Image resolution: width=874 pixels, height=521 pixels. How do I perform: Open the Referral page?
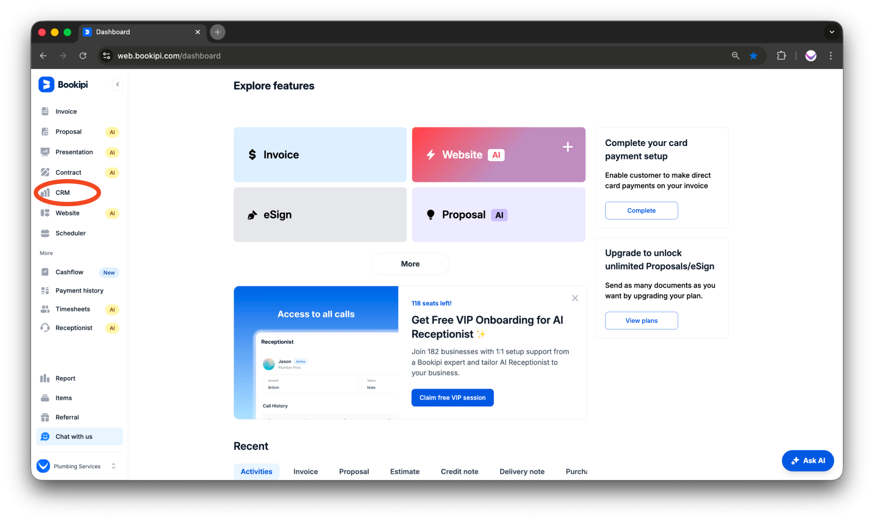point(67,417)
